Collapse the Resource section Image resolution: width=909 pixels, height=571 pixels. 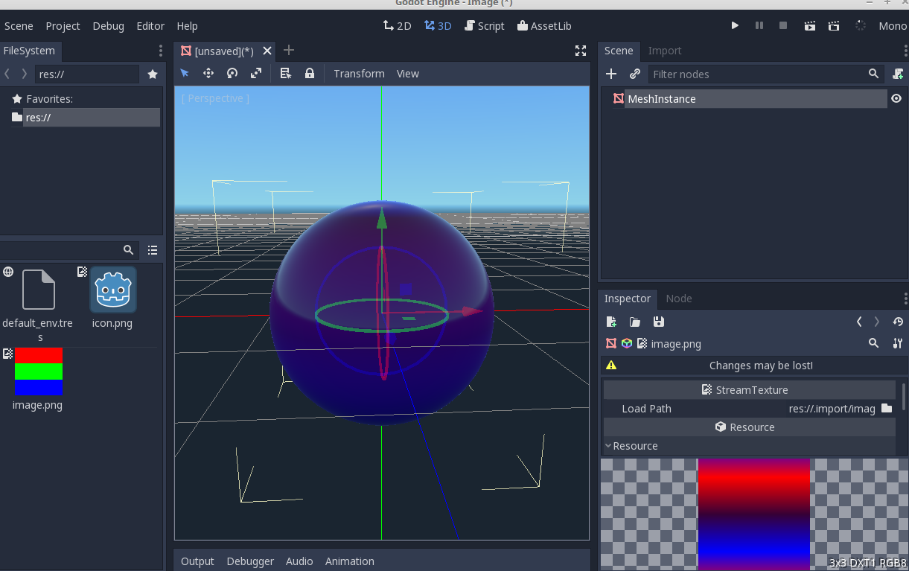point(749,446)
